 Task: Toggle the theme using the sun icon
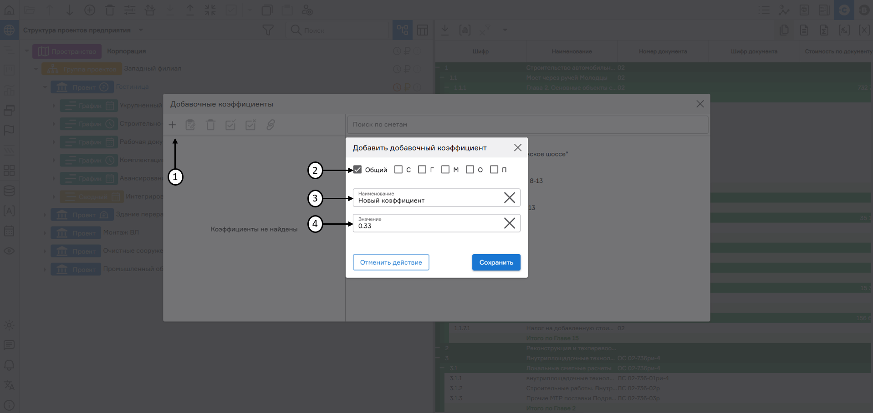coord(9,325)
